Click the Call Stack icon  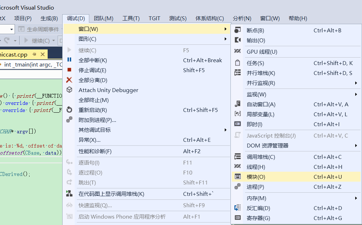point(238,157)
